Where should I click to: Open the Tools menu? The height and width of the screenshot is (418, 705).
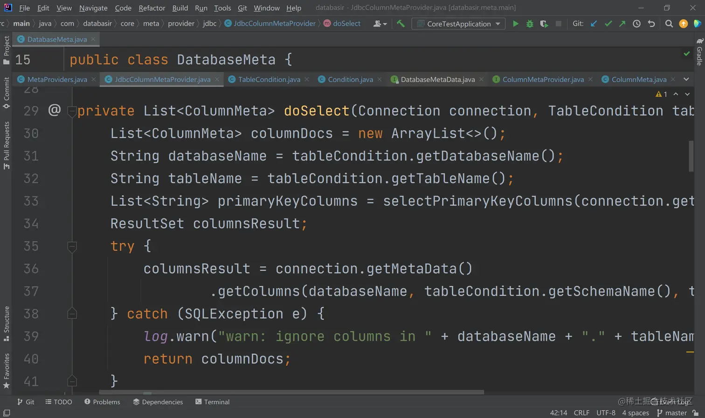click(x=222, y=8)
